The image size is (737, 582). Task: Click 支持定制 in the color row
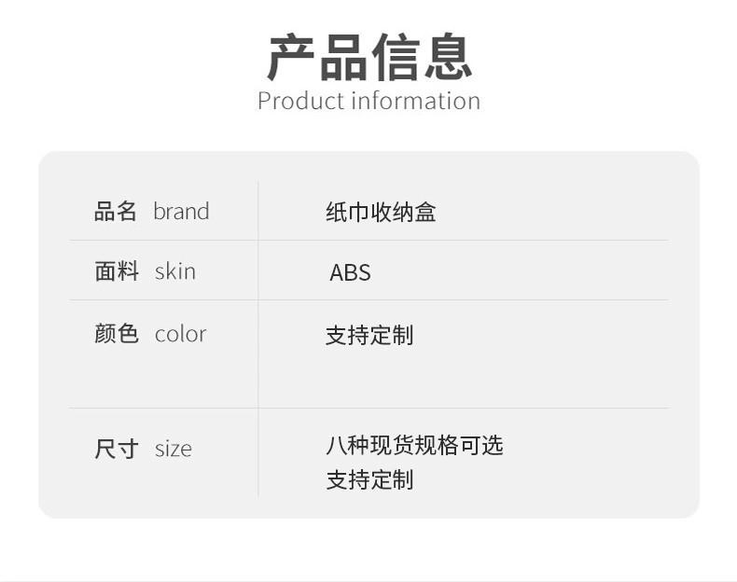click(368, 336)
